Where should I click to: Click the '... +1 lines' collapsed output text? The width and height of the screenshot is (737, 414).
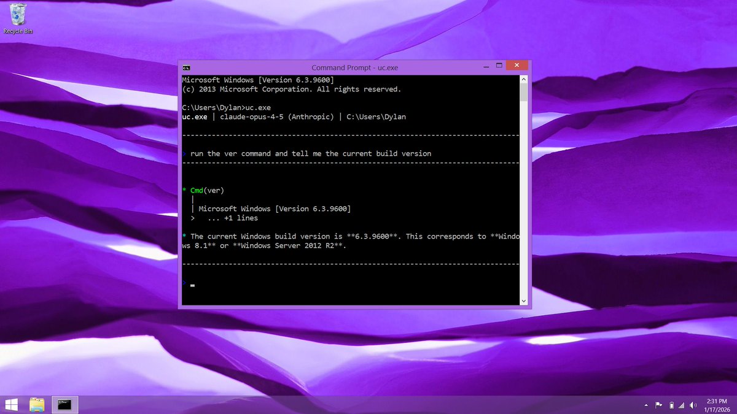[232, 218]
